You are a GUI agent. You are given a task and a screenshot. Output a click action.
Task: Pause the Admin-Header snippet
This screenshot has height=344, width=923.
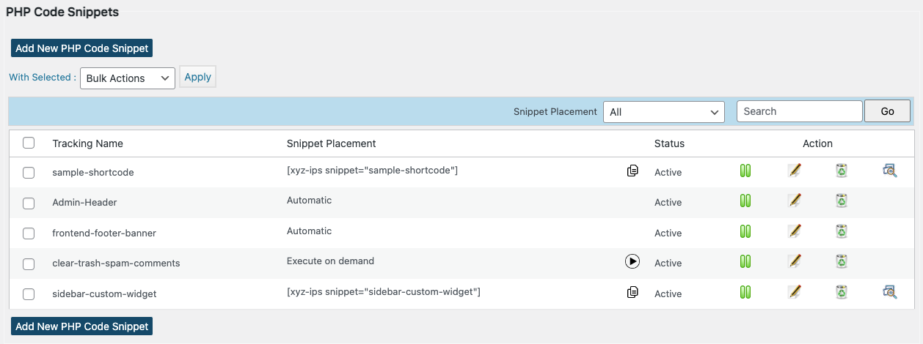745,201
